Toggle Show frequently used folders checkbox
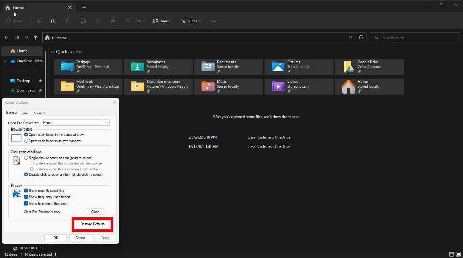Image resolution: width=463 pixels, height=258 pixels. [x=26, y=197]
